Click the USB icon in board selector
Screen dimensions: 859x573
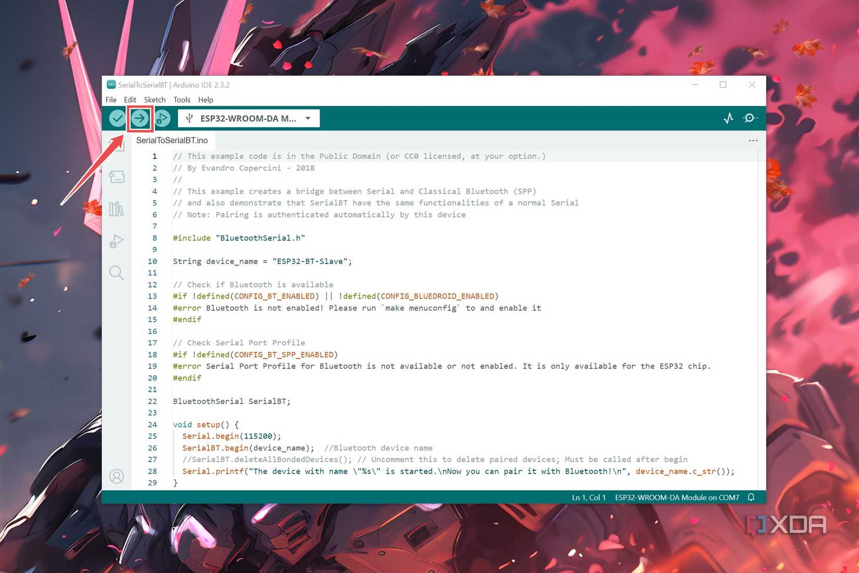[190, 118]
